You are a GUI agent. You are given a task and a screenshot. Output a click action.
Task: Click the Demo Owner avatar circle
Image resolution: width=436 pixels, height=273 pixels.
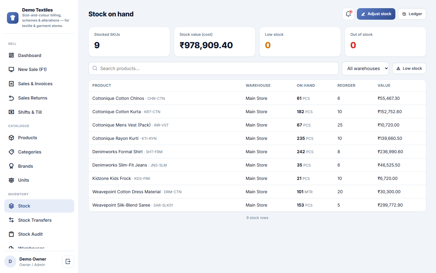tap(10, 261)
